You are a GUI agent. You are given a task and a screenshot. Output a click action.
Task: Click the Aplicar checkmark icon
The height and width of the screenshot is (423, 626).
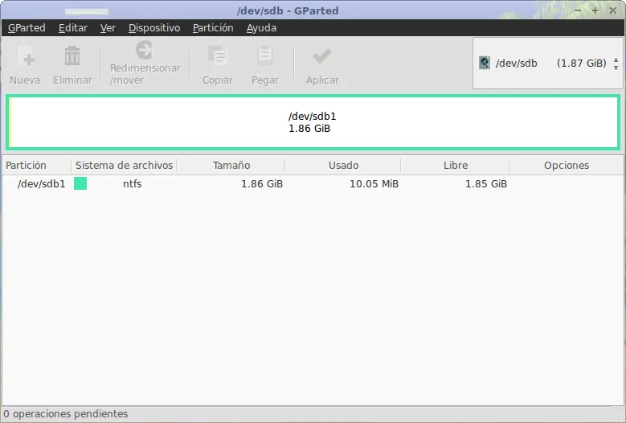(322, 56)
